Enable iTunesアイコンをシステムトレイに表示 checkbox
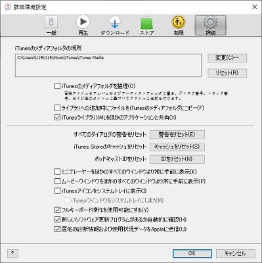The image size is (262, 263). click(57, 191)
